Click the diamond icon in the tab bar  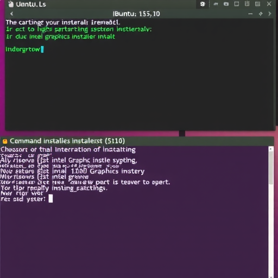[x=261, y=14]
